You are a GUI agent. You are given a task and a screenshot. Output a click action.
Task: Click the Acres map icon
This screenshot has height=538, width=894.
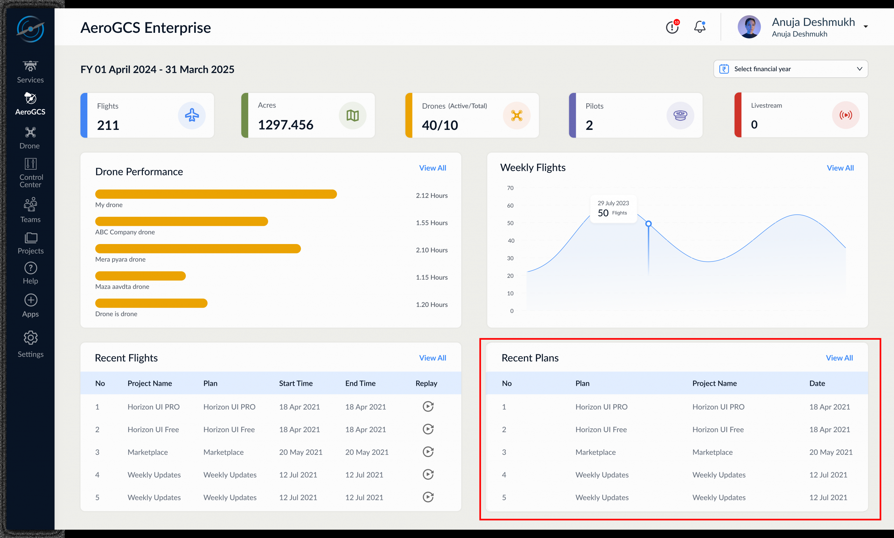pyautogui.click(x=352, y=115)
